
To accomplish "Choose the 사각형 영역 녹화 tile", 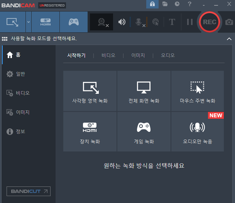I will coord(90,91).
